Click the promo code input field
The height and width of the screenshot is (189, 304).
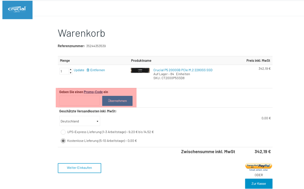(79, 101)
